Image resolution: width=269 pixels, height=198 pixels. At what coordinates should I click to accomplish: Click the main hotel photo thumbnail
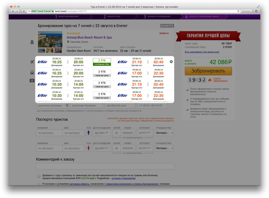tap(50, 39)
